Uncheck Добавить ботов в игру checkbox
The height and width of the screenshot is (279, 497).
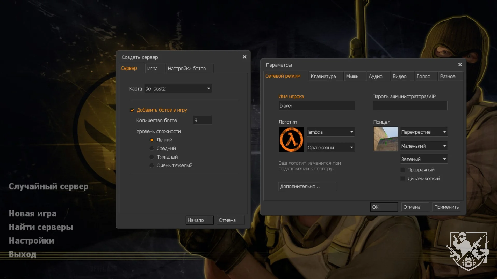pyautogui.click(x=132, y=110)
